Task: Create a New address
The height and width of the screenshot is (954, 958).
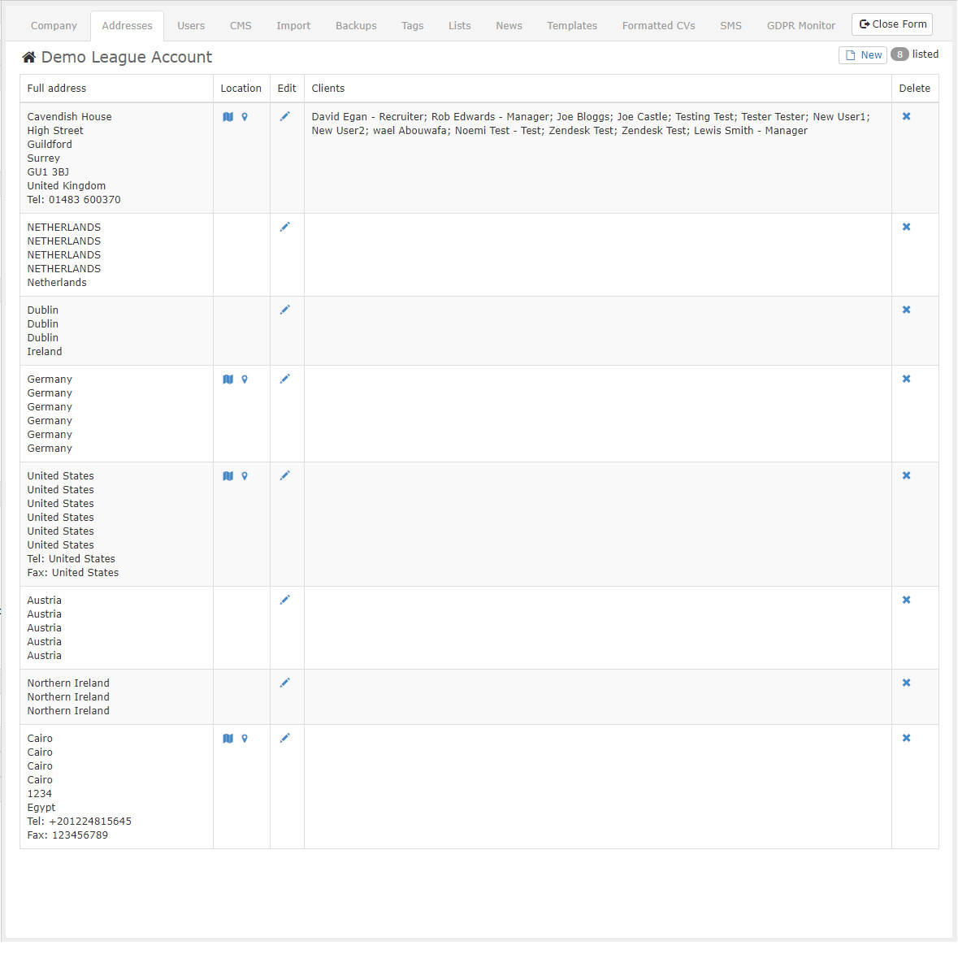Action: (x=863, y=55)
